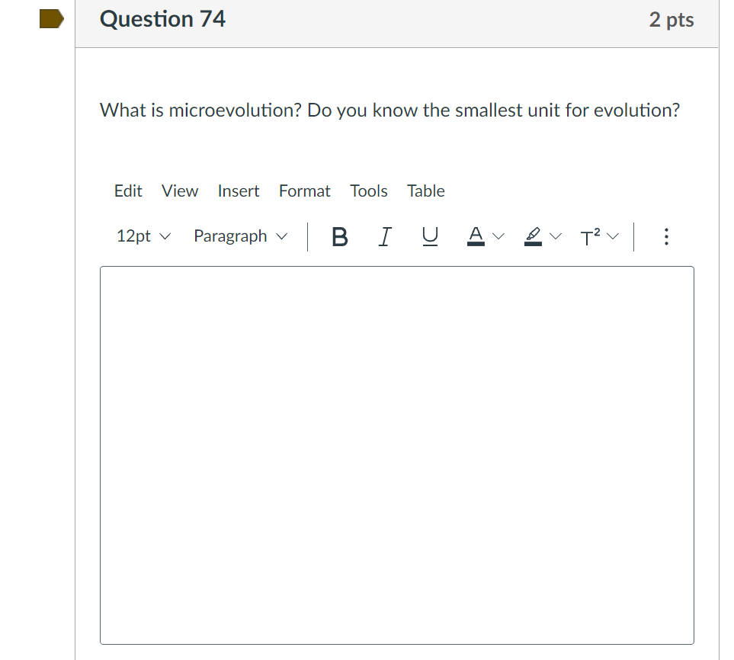Open the Tools menu
The height and width of the screenshot is (660, 734).
(x=368, y=191)
